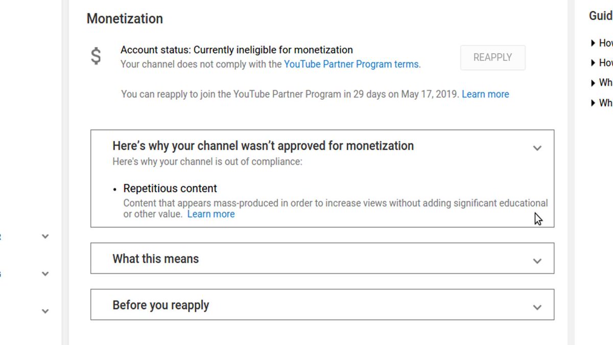
Task: Select the Monetization heading text
Action: click(125, 18)
